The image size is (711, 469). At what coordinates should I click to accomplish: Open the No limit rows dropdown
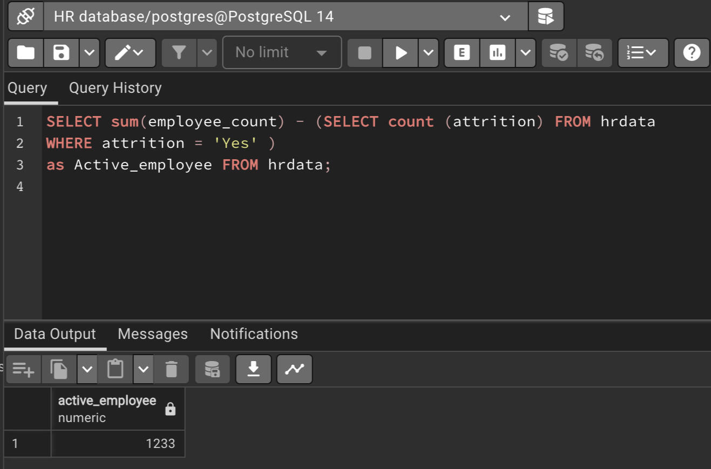click(x=282, y=52)
